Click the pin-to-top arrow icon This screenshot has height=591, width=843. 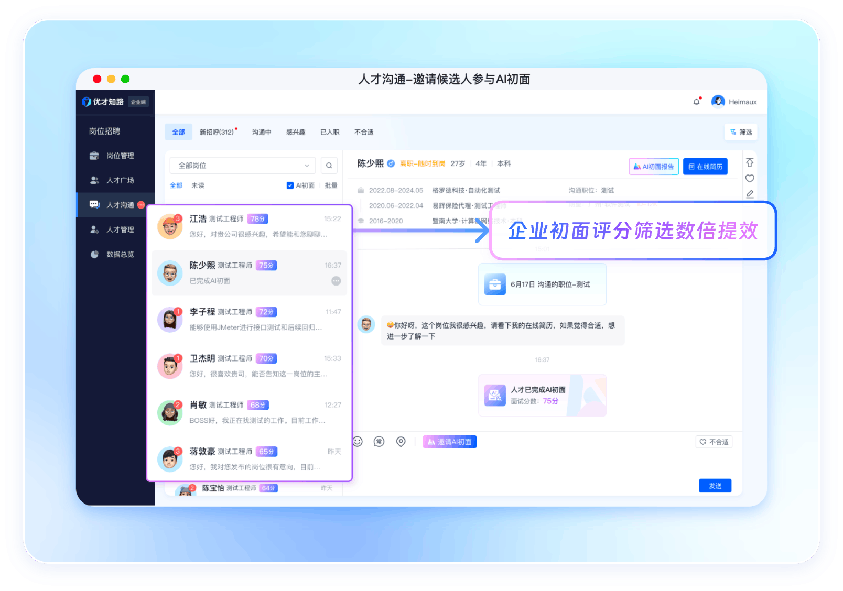750,163
